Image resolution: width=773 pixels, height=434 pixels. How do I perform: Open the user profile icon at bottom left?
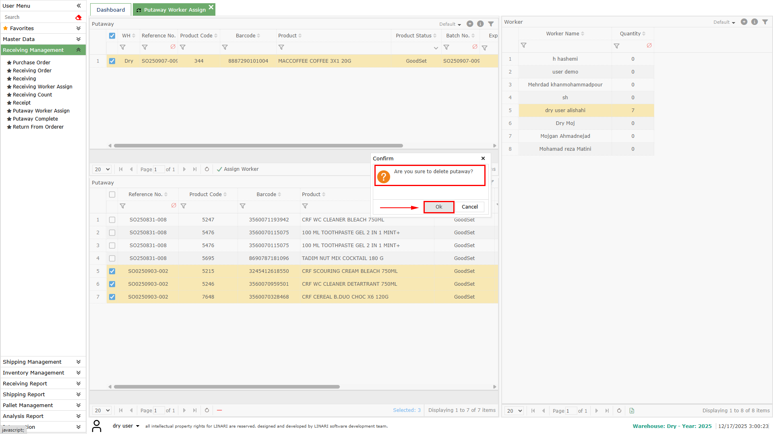point(97,426)
